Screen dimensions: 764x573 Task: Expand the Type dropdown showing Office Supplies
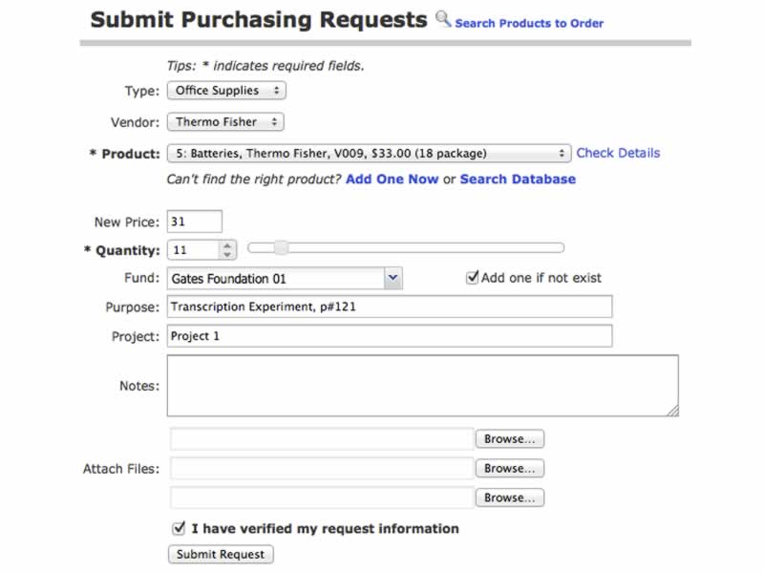pos(226,91)
